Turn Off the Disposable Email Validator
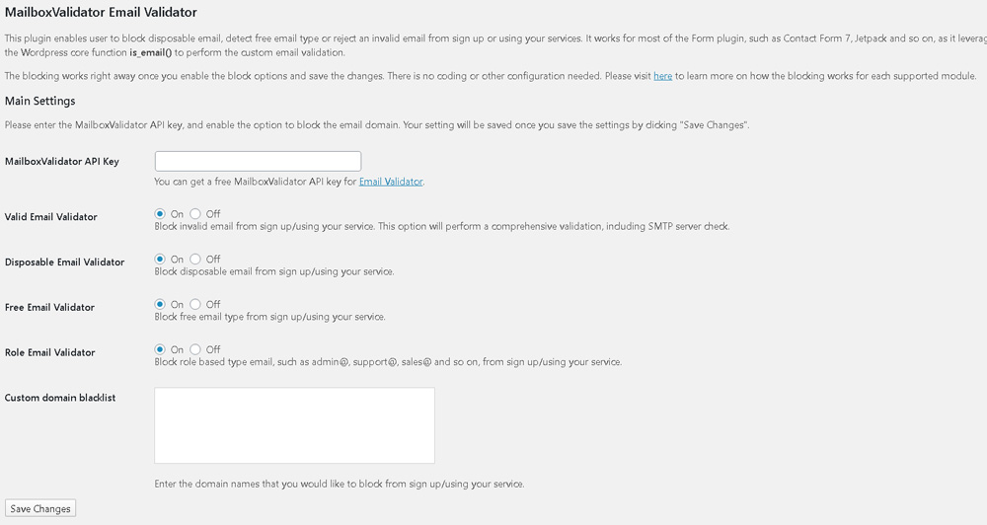987x525 pixels. (x=195, y=260)
